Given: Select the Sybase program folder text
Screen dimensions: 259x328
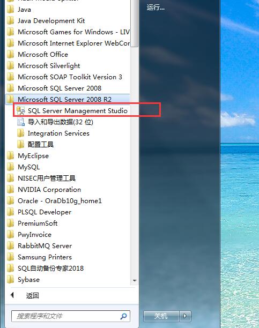Looking at the screenshot, I should pos(28,280).
